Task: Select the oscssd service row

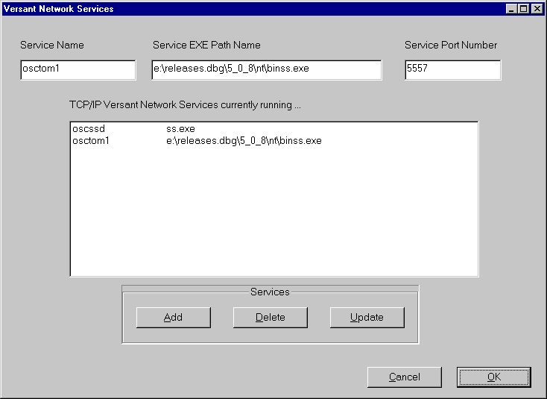Action: (273, 129)
